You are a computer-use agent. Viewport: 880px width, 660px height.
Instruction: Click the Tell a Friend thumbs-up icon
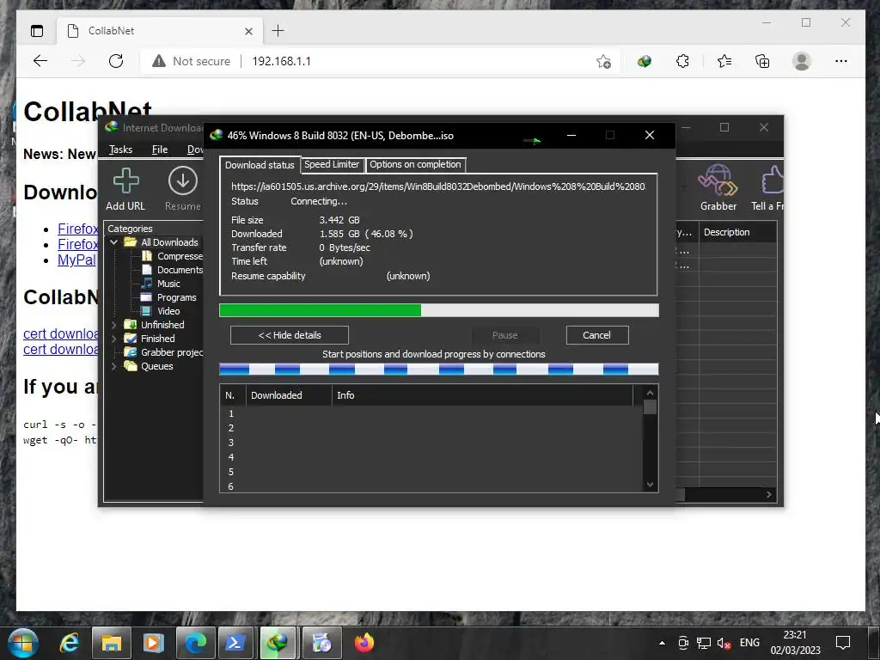click(x=773, y=180)
